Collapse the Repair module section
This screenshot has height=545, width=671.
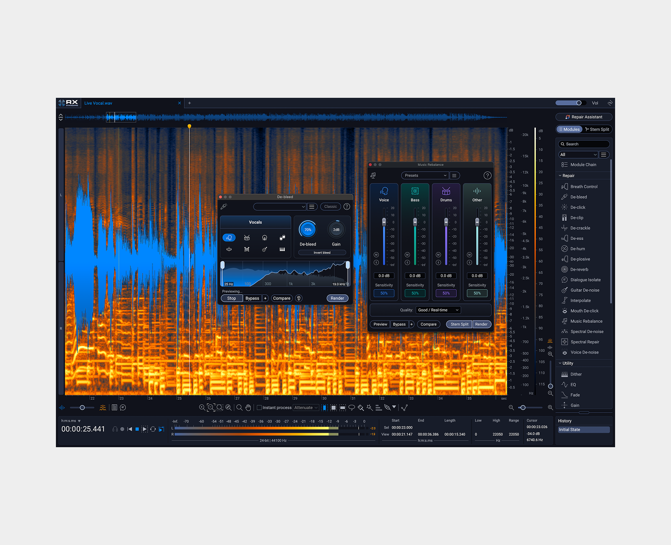tap(560, 176)
